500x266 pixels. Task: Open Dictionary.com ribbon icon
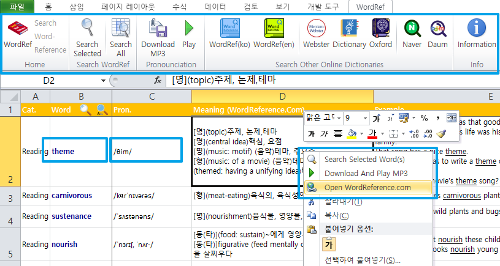349,28
